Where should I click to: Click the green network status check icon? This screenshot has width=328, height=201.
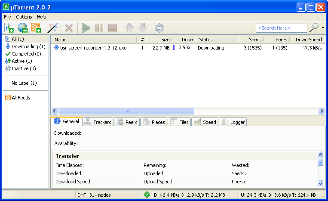pos(147,195)
